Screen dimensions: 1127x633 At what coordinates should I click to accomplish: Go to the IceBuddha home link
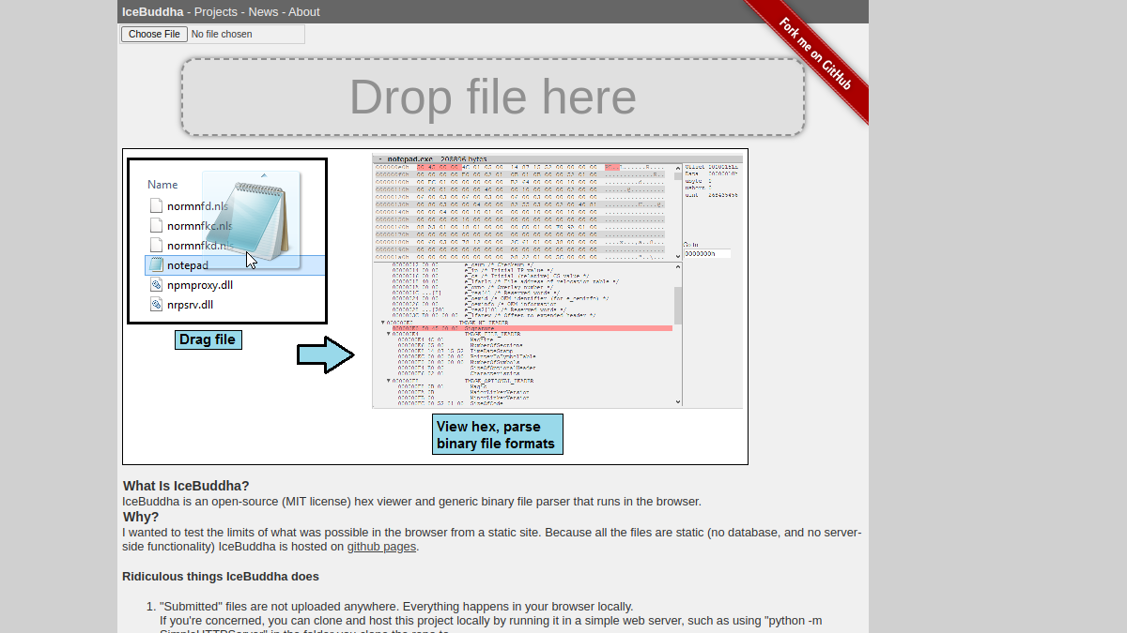[152, 12]
